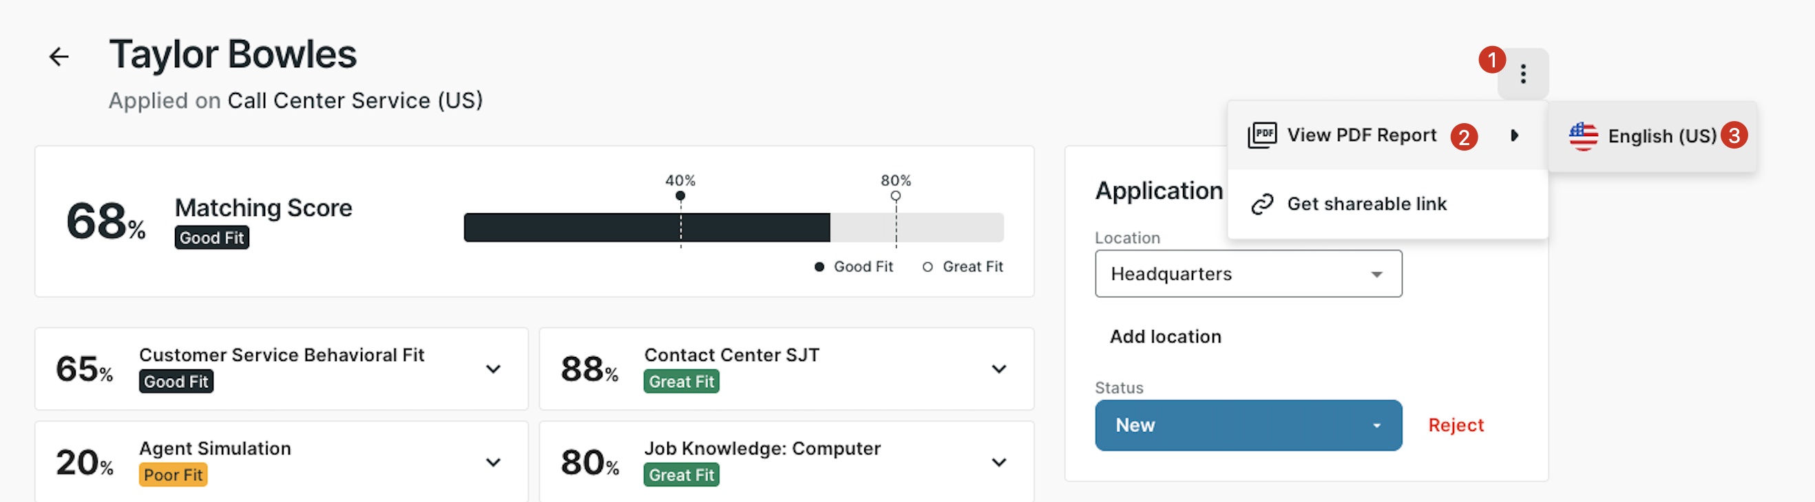Image resolution: width=1815 pixels, height=502 pixels.
Task: Click the PDF report icon
Action: tap(1261, 135)
